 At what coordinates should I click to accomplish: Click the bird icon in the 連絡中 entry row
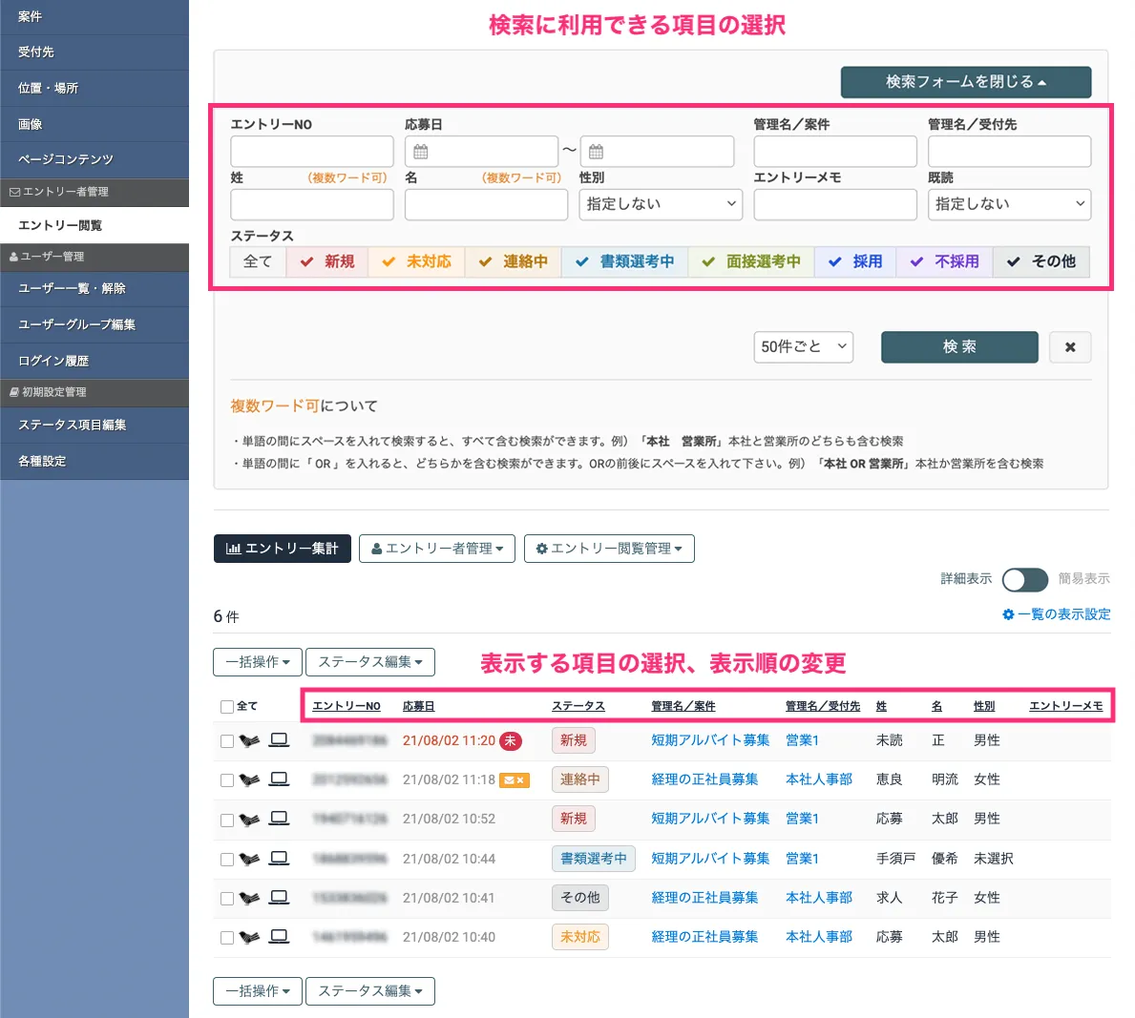click(249, 779)
